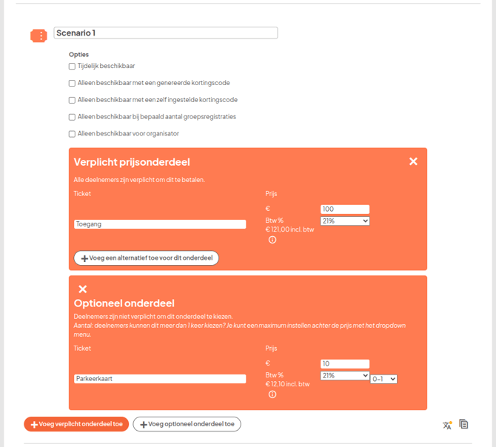The image size is (496, 447).
Task: Open the translate scenario icon
Action: [447, 425]
